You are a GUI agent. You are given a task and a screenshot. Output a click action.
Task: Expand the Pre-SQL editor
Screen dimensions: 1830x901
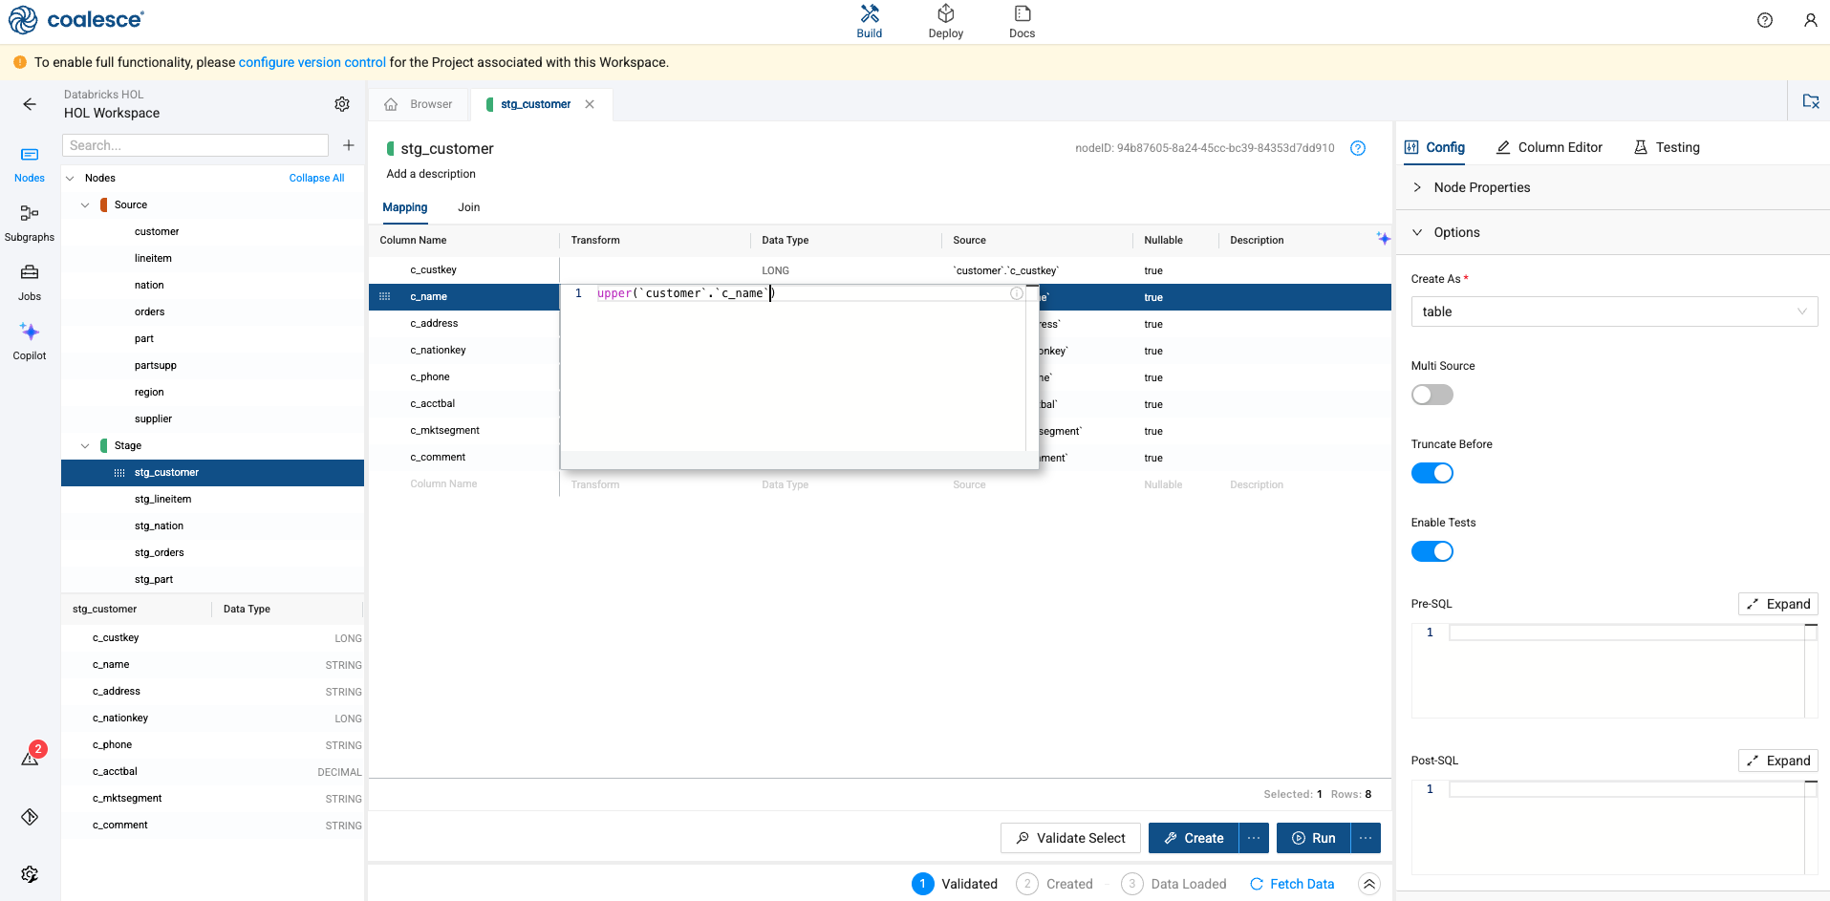pyautogui.click(x=1777, y=604)
